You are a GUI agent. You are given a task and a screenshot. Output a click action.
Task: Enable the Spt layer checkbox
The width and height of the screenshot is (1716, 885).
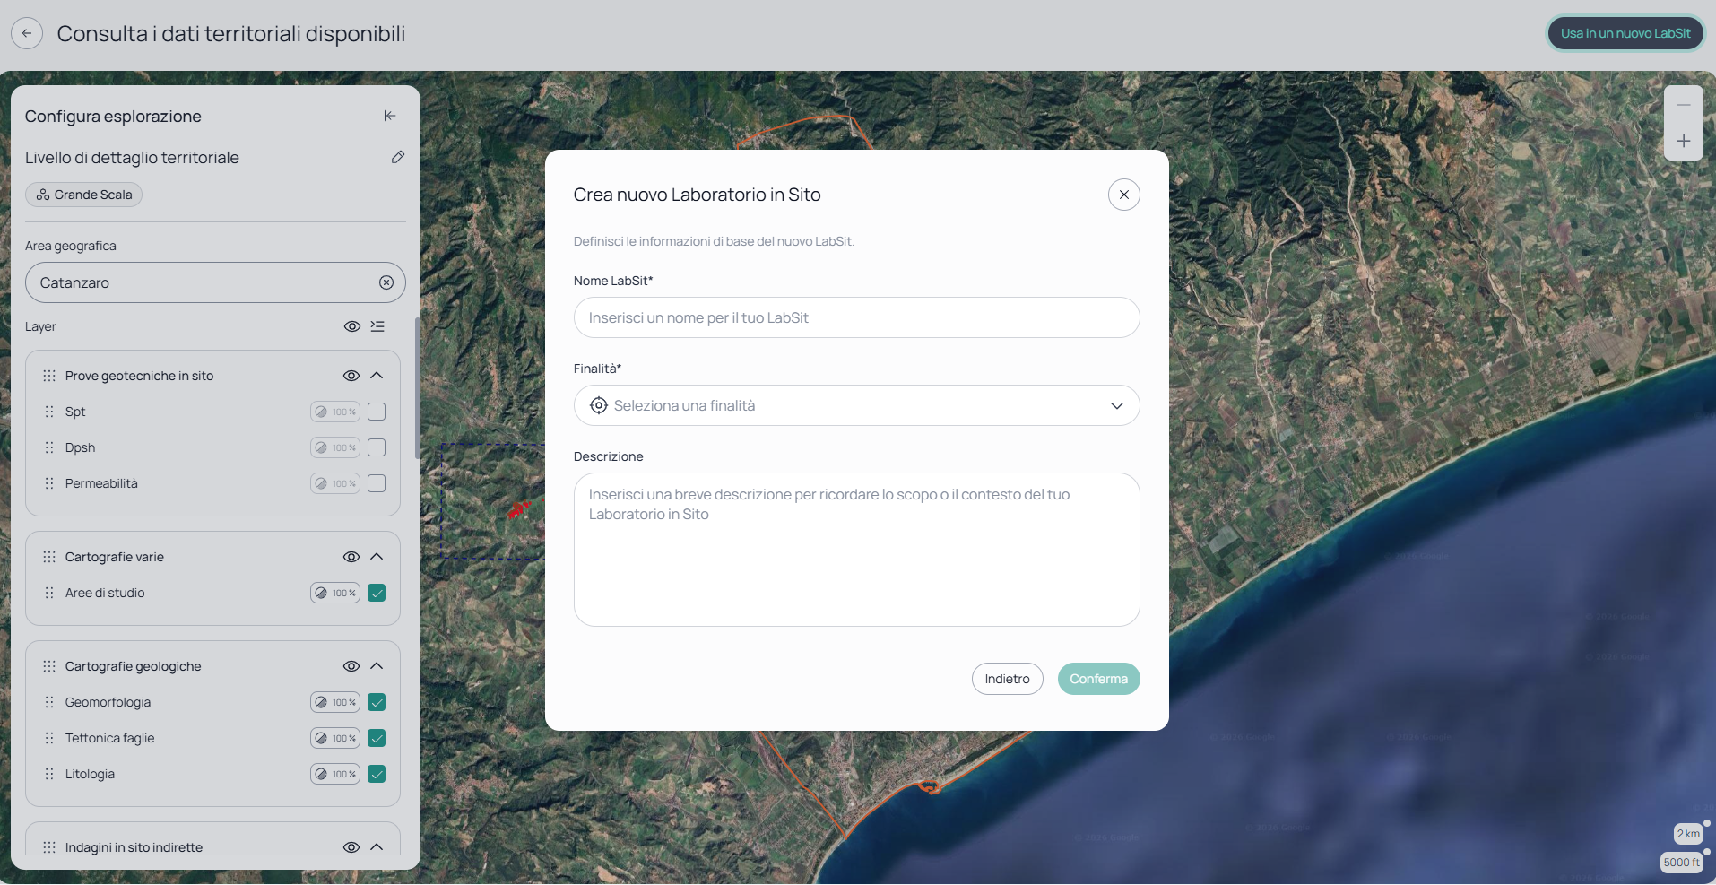377,412
